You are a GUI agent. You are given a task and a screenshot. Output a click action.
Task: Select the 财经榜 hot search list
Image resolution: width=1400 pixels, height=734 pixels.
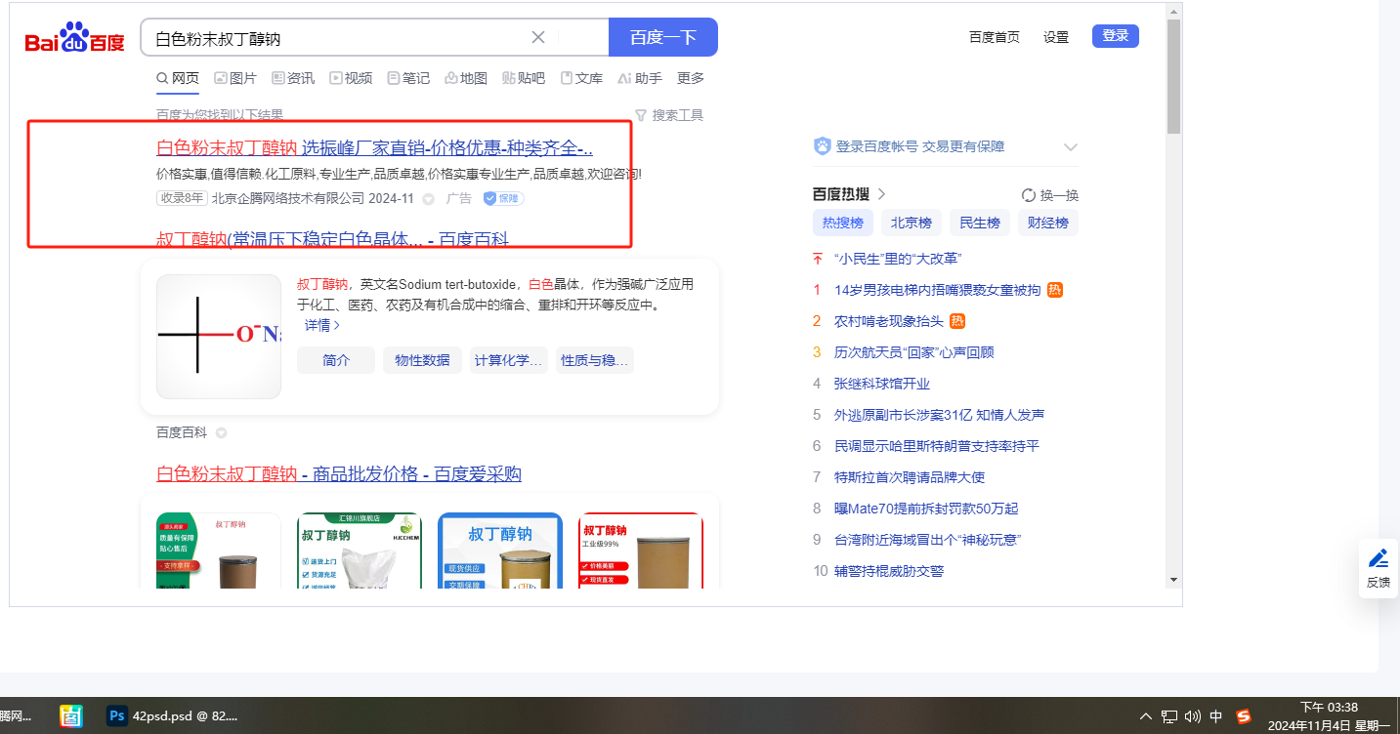pos(1047,223)
